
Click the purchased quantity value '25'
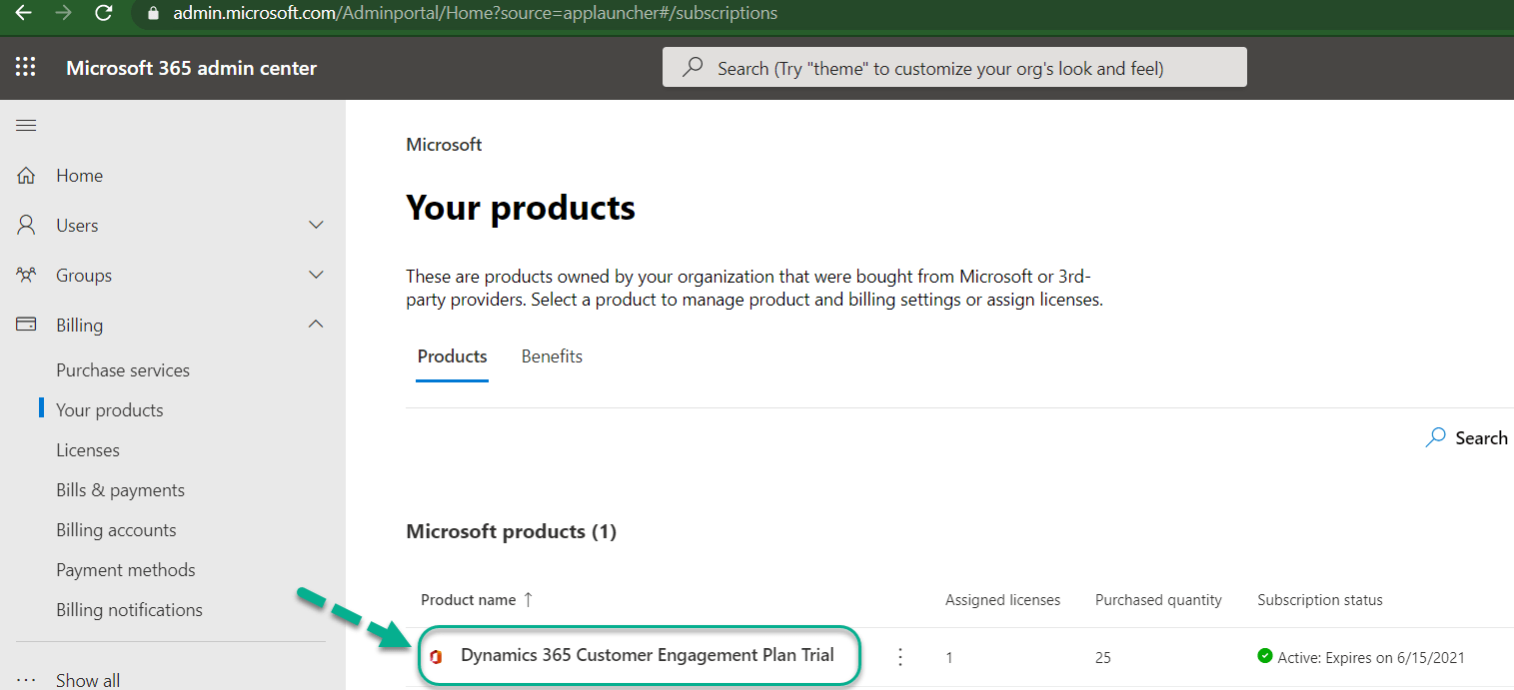tap(1103, 657)
